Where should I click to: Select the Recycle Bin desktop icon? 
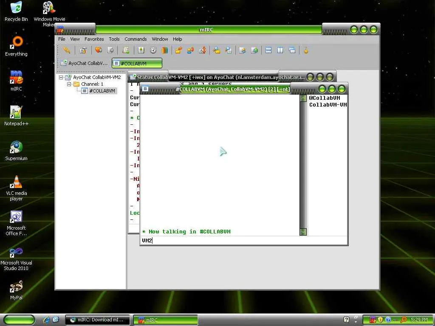pos(16,11)
